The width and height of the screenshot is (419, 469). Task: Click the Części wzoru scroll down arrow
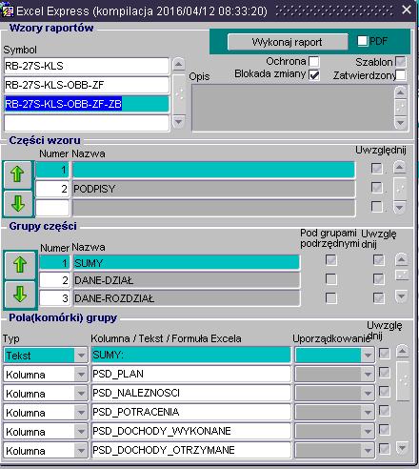(x=400, y=208)
